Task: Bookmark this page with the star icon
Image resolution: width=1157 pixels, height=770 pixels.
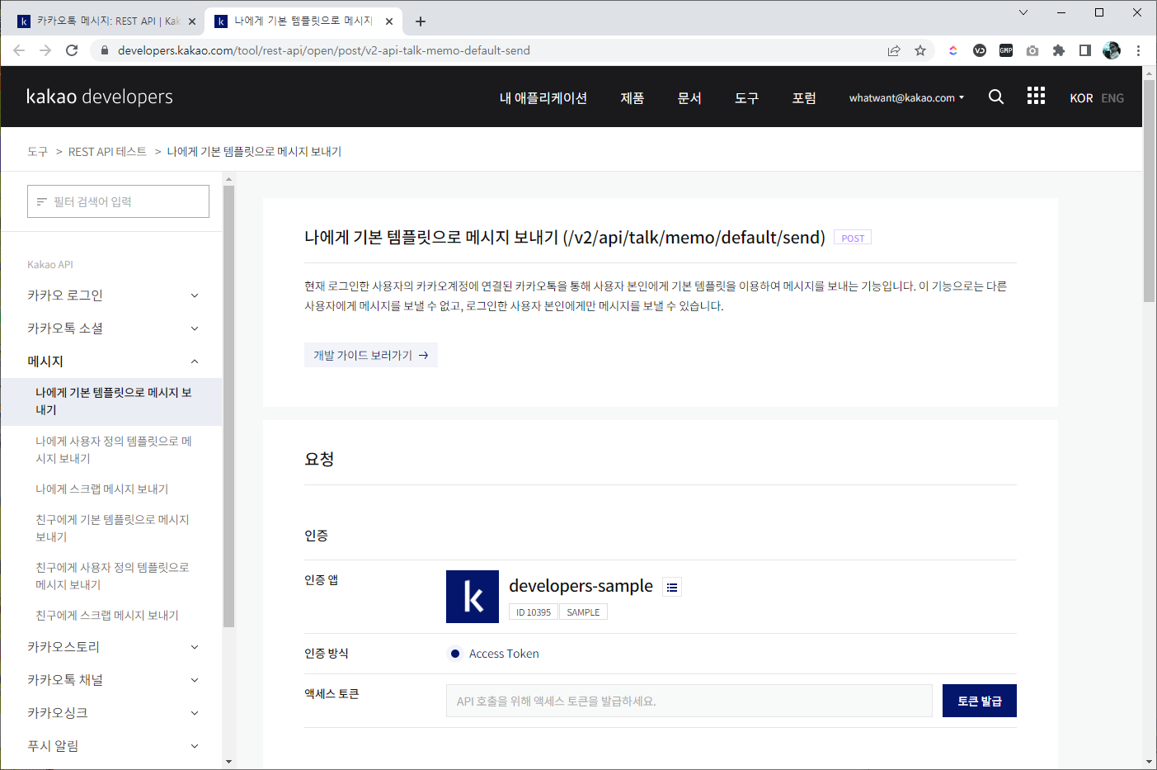Action: (x=920, y=50)
